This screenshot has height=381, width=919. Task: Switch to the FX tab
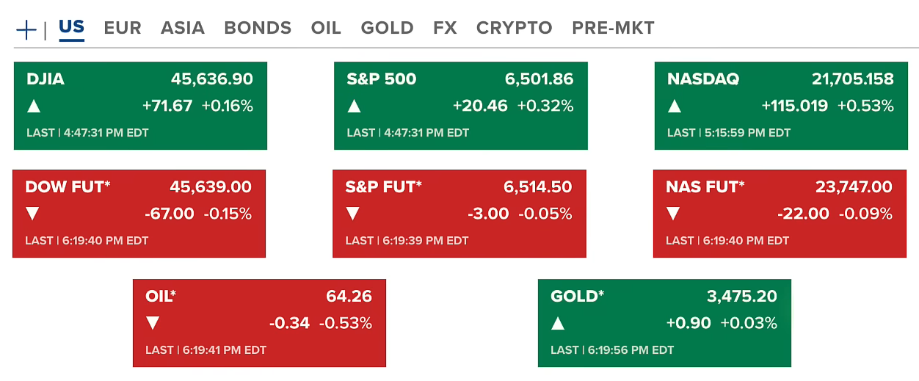click(445, 28)
